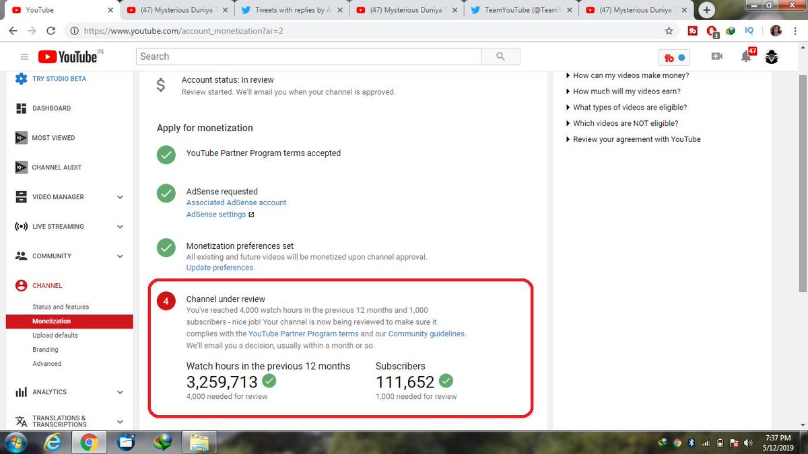Click the taskbar clock showing 7:37 PM
The width and height of the screenshot is (808, 454).
click(778, 443)
